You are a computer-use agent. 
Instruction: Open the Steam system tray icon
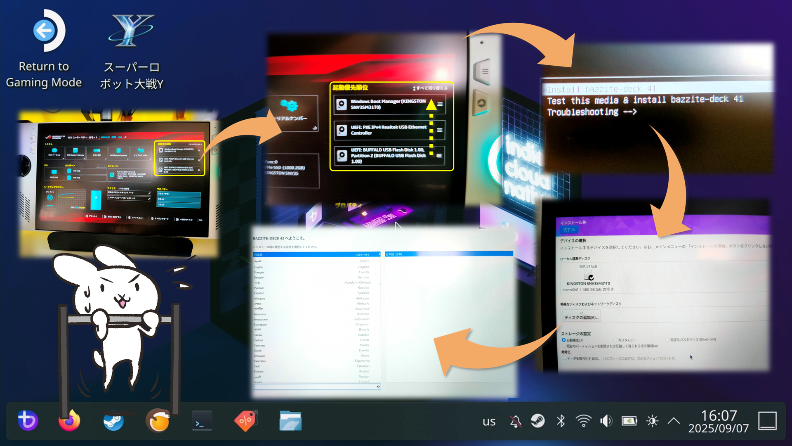point(537,421)
